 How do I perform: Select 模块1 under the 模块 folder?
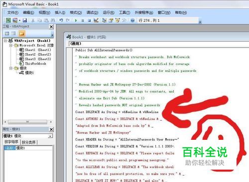pos(29,73)
